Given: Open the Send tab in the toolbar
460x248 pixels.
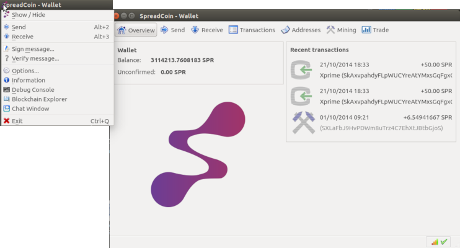Looking at the screenshot, I should (173, 30).
